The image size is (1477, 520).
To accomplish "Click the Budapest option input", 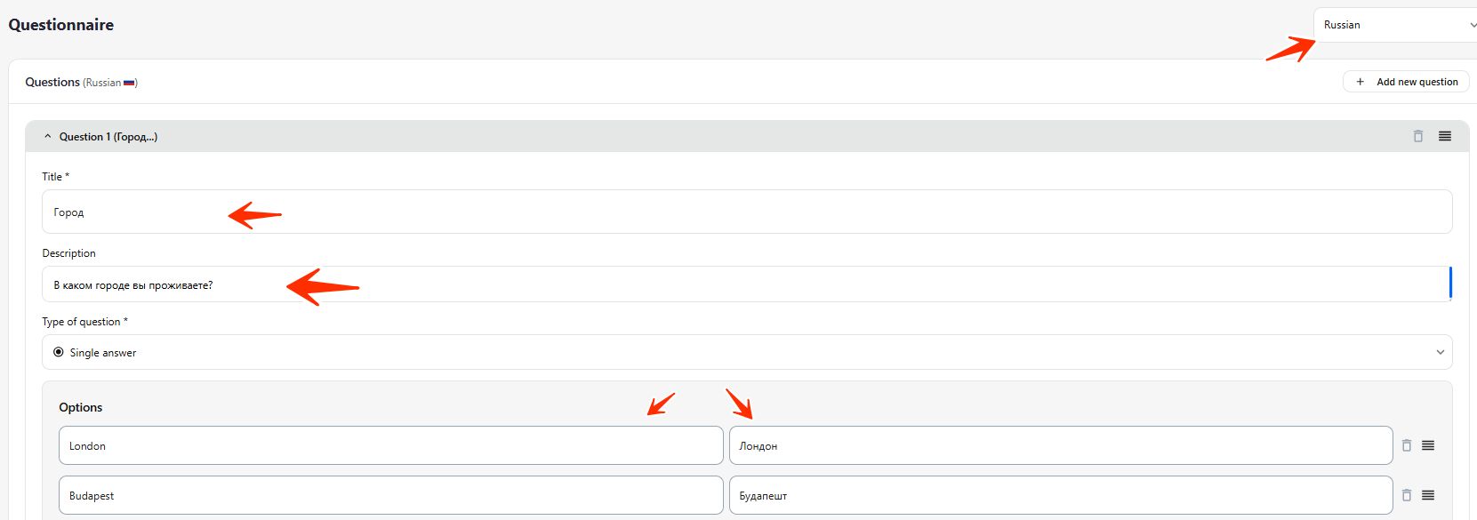I will click(x=390, y=495).
